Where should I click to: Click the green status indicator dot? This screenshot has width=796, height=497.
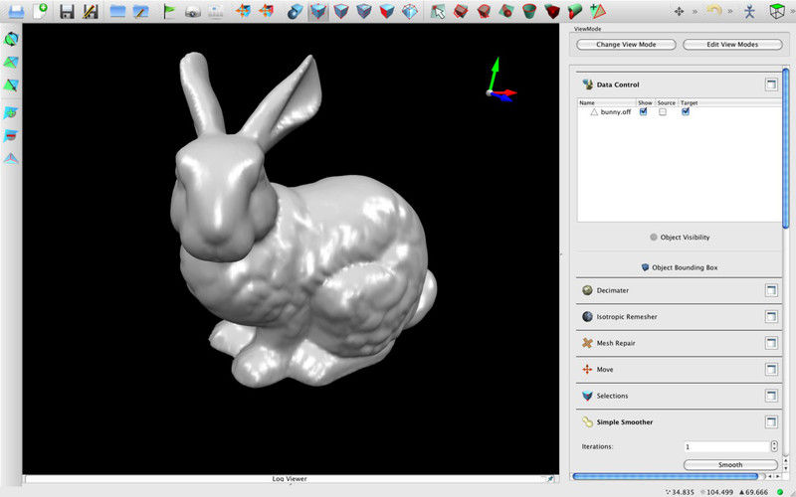tap(780, 492)
